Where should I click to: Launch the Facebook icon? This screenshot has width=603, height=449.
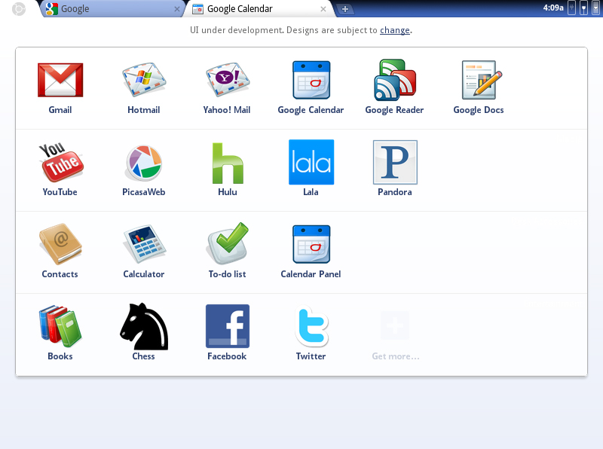(x=228, y=326)
